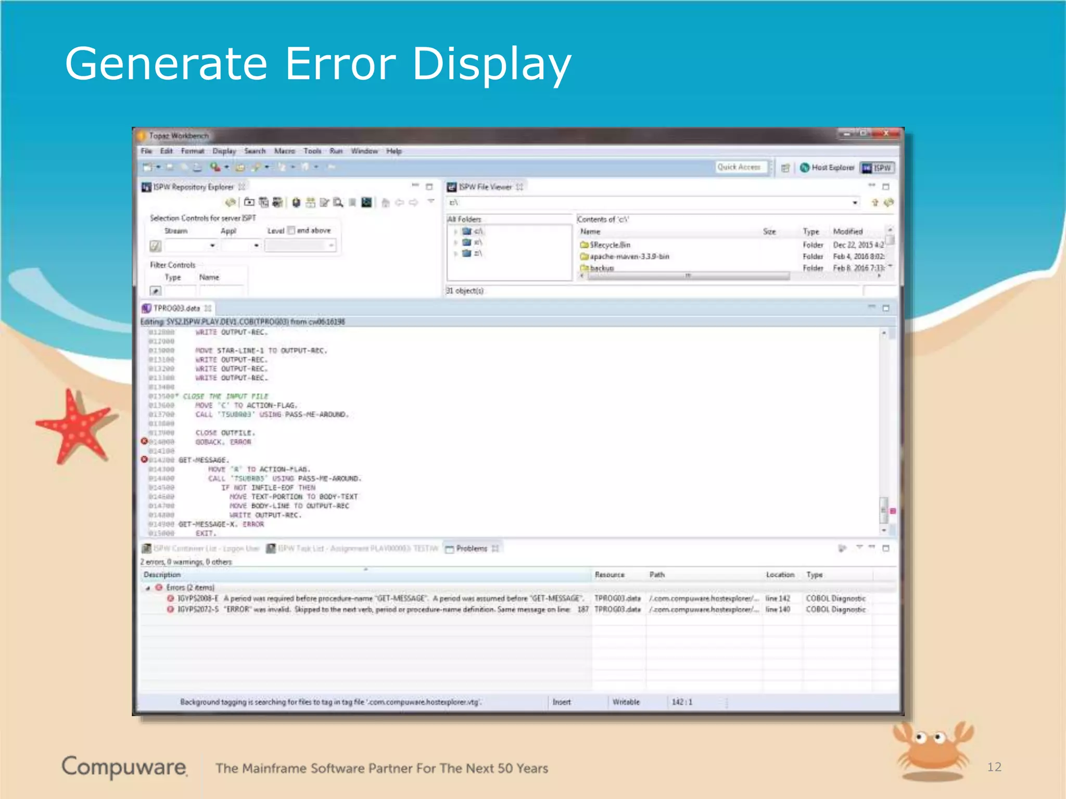Click the red annotation in the editor overview ruler
This screenshot has height=799, width=1066.
(x=893, y=511)
